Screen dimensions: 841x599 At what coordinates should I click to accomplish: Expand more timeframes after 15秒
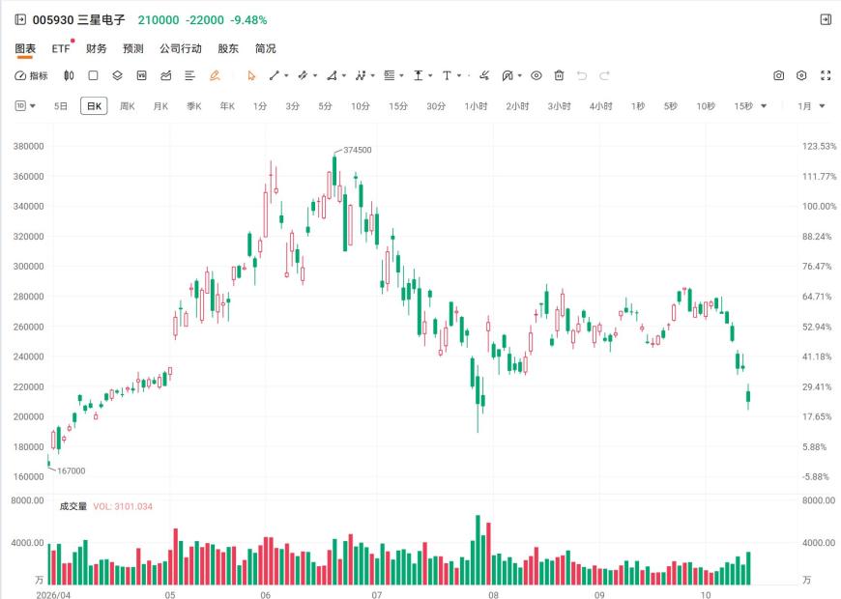(764, 106)
